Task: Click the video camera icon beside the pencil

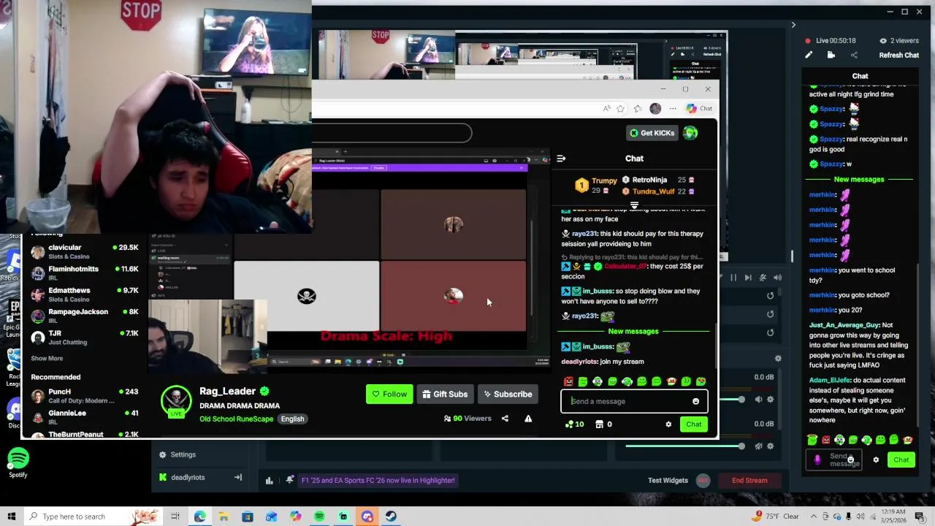Action: (831, 55)
